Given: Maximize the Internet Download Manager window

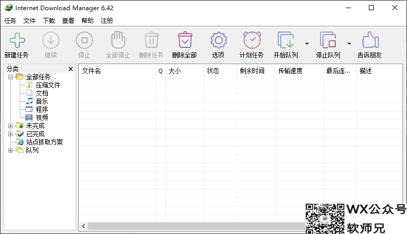Looking at the screenshot, I should tap(371, 8).
